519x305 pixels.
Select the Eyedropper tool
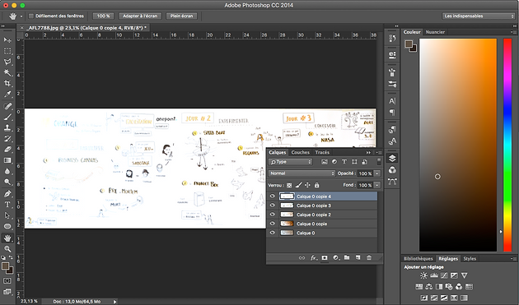7,95
